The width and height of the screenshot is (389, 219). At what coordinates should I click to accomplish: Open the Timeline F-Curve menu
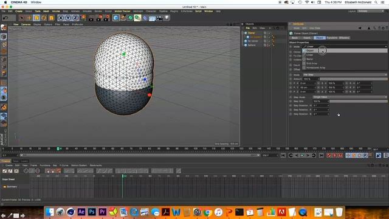[x=64, y=165]
